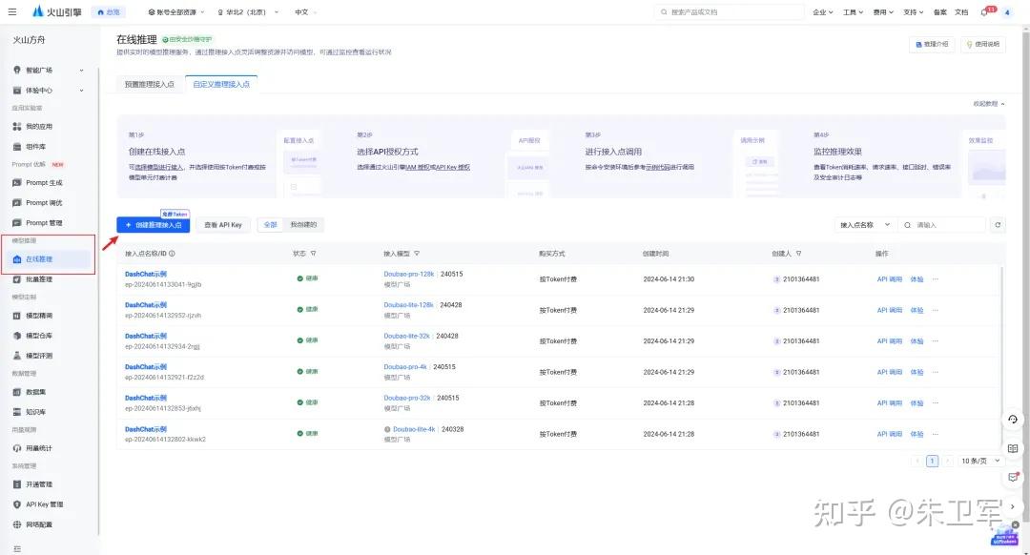Refresh the endpoint list

998,225
